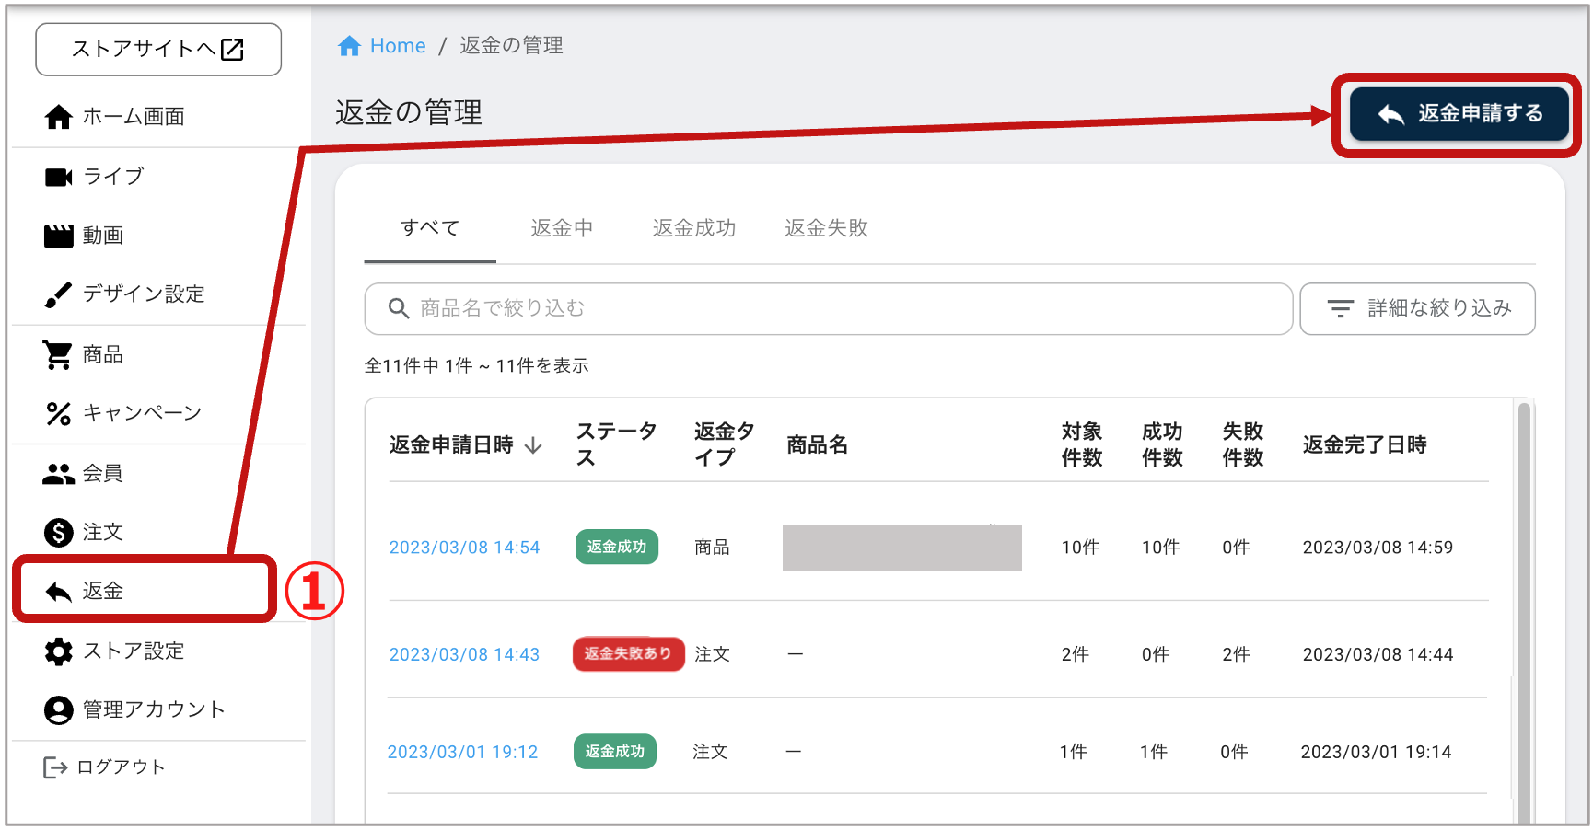The height and width of the screenshot is (830, 1593).
Task: Click the 対象件数 column header
Action: (1082, 445)
